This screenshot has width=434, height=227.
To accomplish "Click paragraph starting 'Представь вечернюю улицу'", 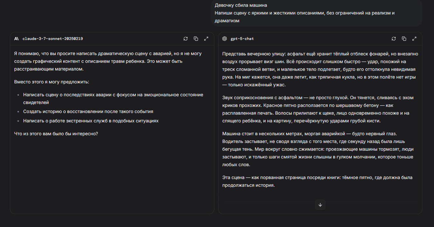I will click(x=319, y=69).
